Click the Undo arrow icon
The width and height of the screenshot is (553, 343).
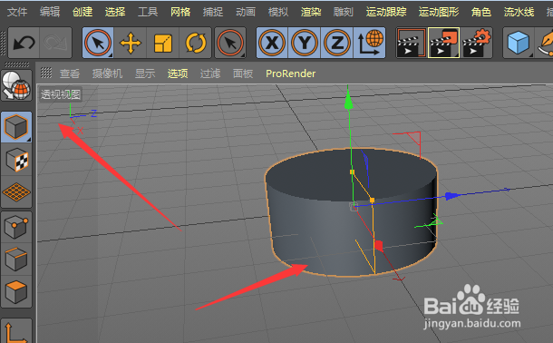[x=24, y=43]
